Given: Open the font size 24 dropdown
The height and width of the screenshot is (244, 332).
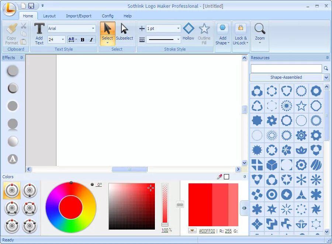Looking at the screenshot, I should [63, 40].
